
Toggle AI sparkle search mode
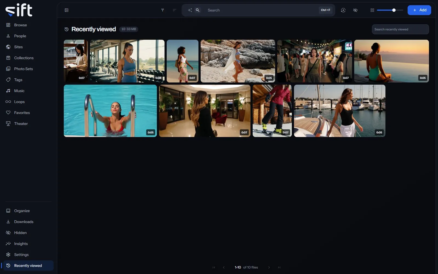(190, 10)
